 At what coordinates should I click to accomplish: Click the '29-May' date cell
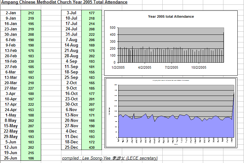click(11, 137)
